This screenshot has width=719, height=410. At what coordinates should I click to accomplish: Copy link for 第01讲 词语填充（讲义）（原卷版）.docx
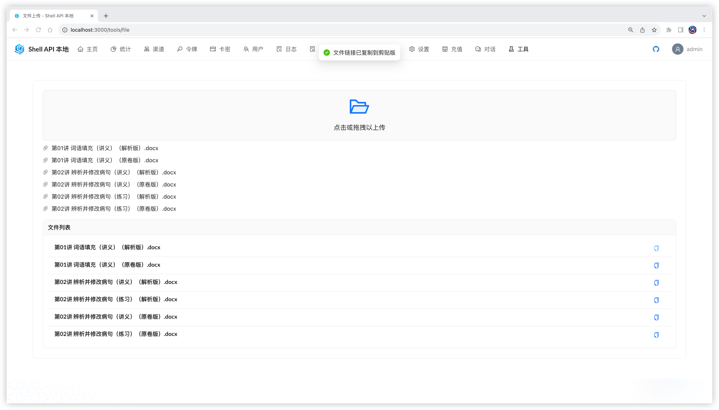click(656, 266)
